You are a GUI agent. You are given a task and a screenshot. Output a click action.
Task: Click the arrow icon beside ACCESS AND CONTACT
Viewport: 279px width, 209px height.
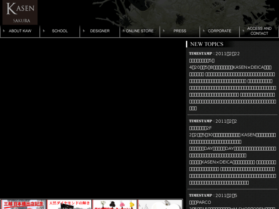pyautogui.click(x=244, y=31)
